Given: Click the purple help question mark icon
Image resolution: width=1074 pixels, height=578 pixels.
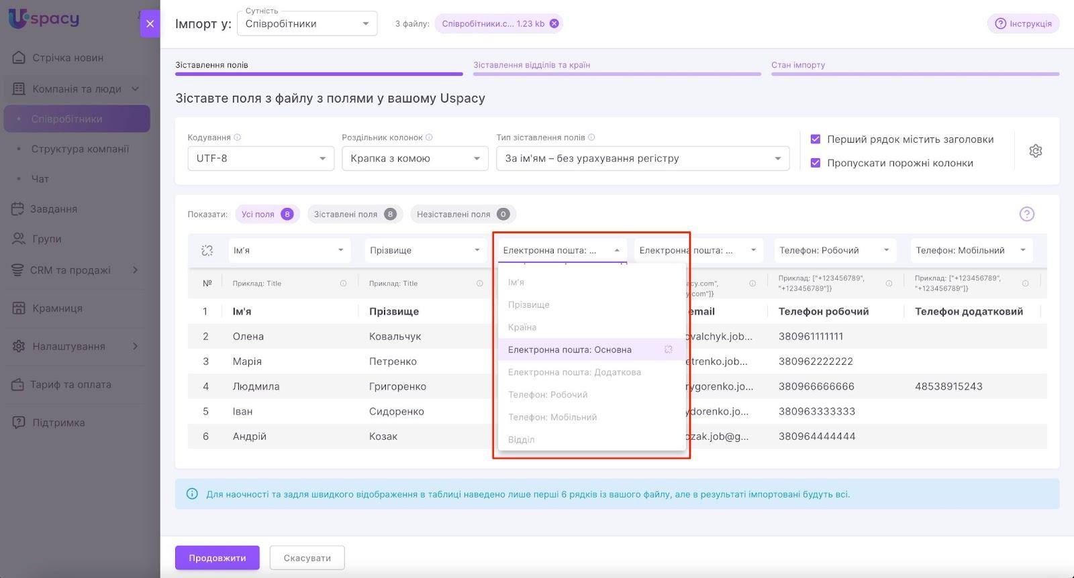Looking at the screenshot, I should click(x=1026, y=214).
